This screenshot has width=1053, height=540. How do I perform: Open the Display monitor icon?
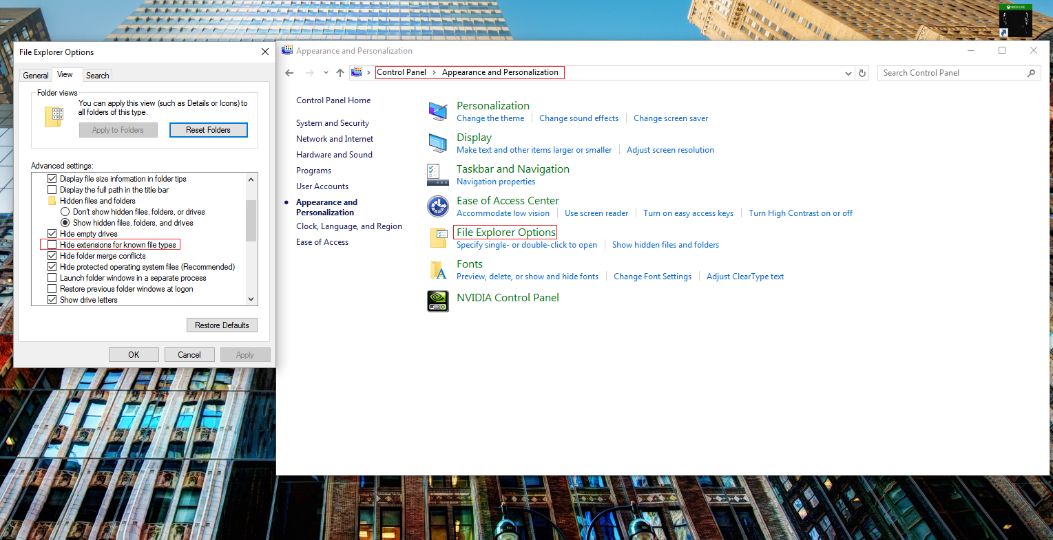[x=437, y=142]
